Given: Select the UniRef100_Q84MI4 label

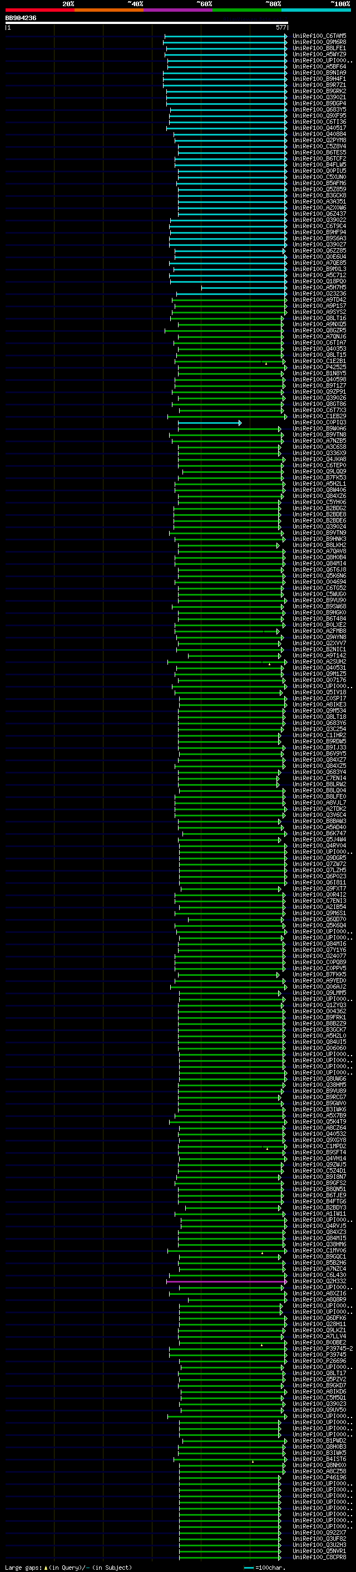Looking at the screenshot, I should (319, 563).
